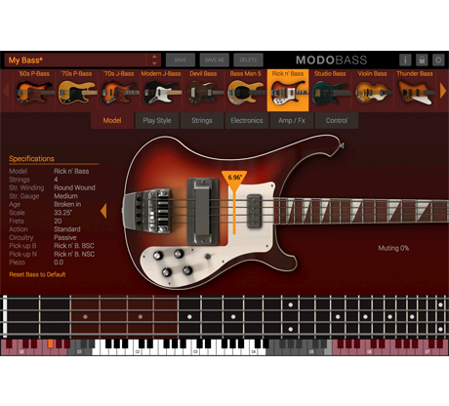Click the lock icon in header
Image resolution: width=449 pixels, height=406 pixels.
click(422, 60)
